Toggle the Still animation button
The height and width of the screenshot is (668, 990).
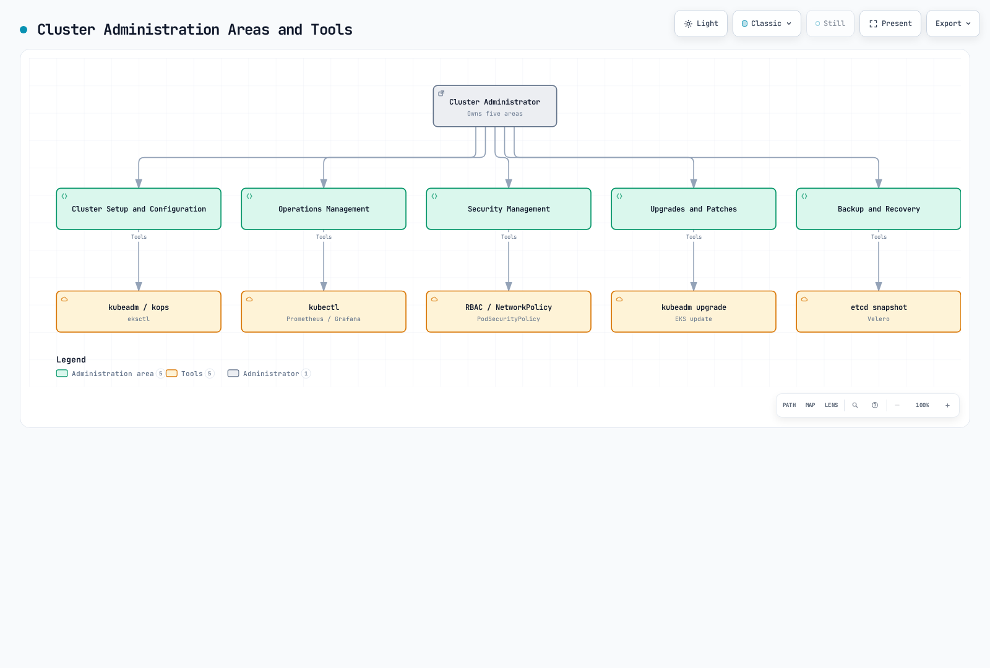(x=830, y=24)
